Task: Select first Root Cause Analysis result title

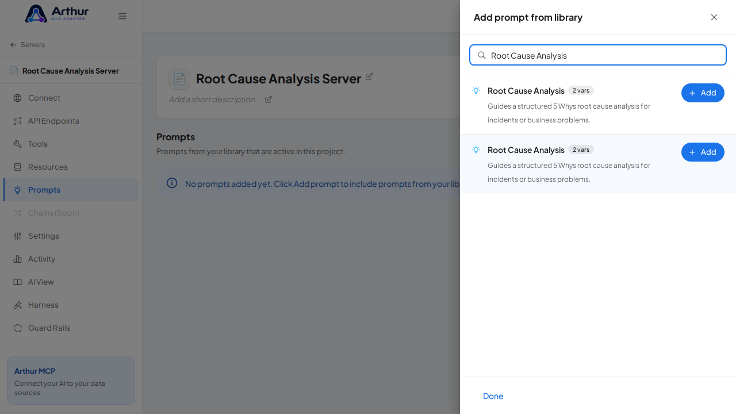Action: tap(526, 90)
